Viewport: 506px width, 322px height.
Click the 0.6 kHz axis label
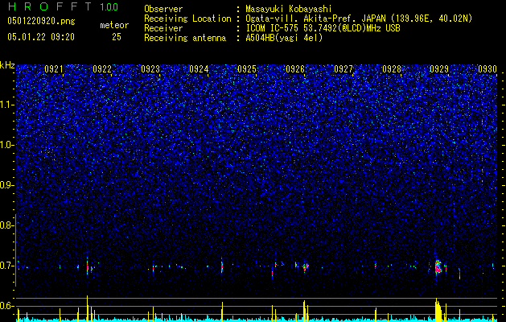tap(6, 306)
